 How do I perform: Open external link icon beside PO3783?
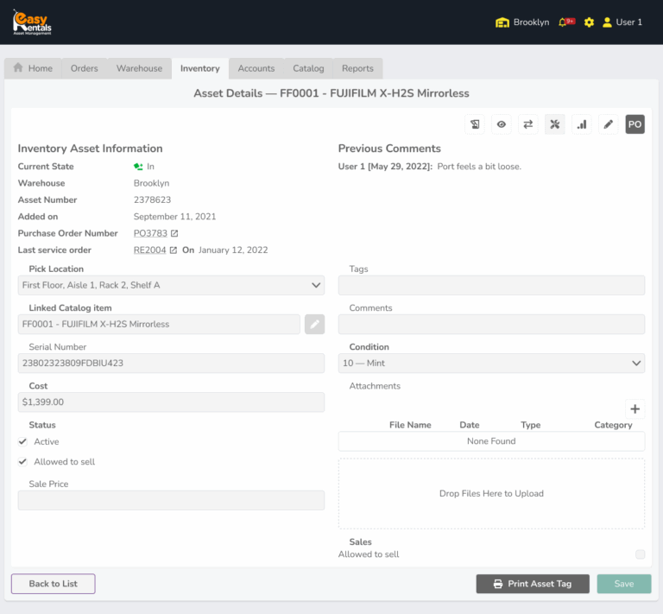pos(174,233)
